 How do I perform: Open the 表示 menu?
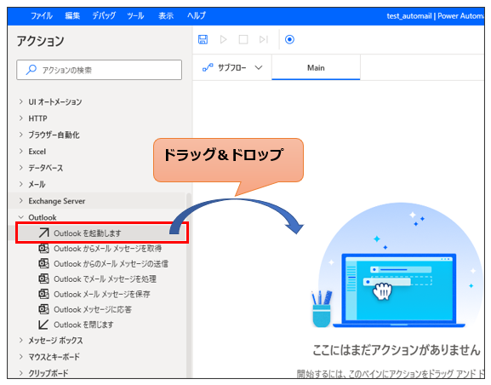(166, 15)
